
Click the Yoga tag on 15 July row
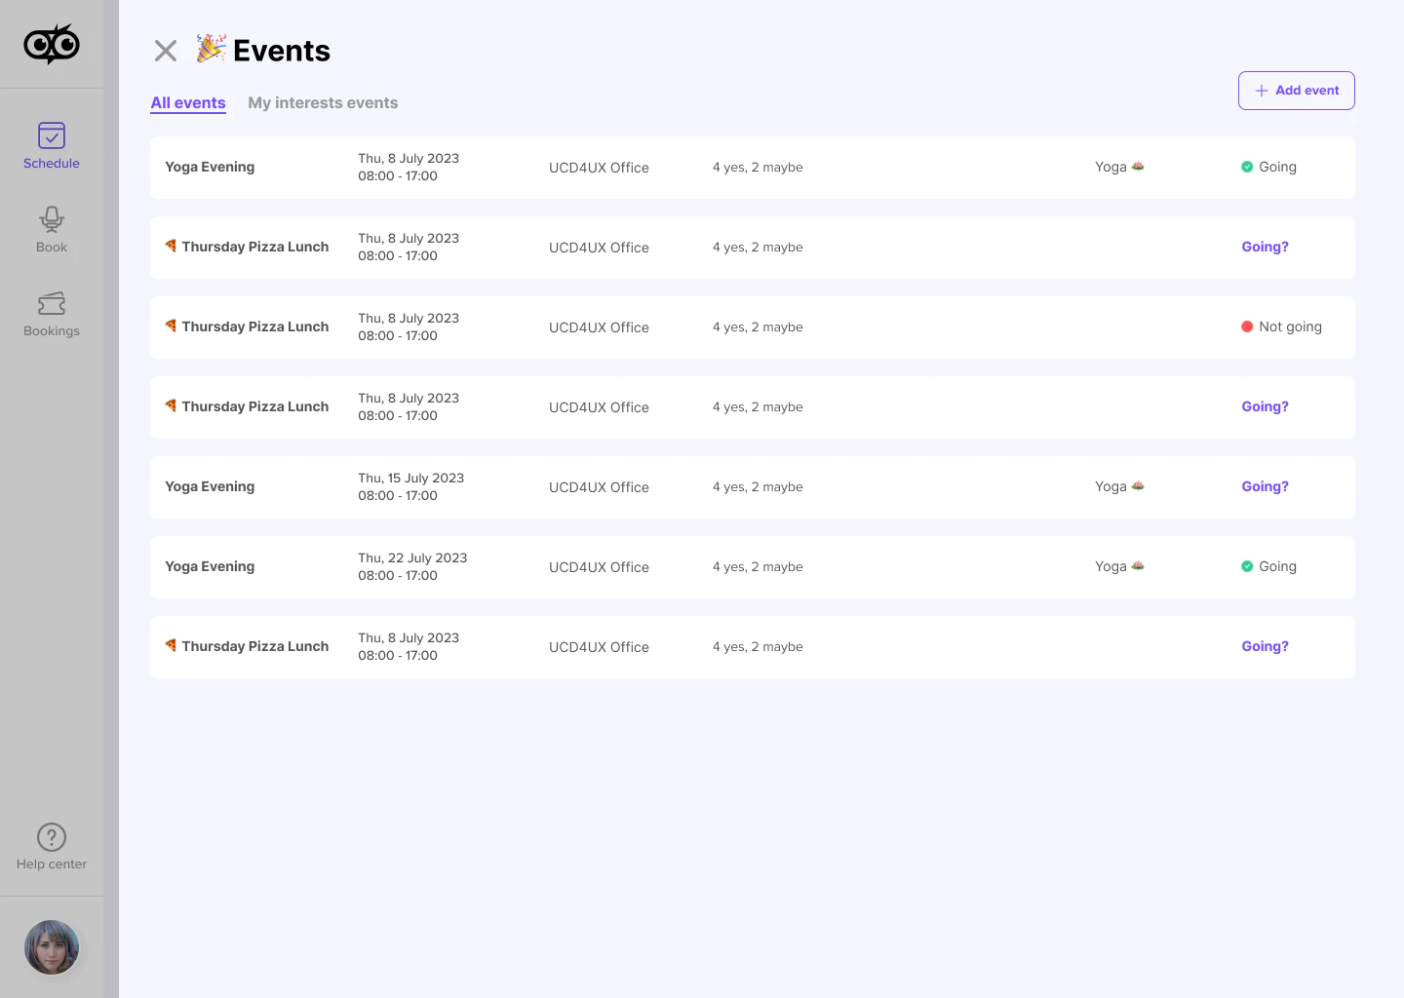pos(1119,486)
